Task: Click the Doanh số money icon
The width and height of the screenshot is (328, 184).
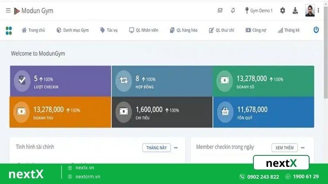Action: 224,81
